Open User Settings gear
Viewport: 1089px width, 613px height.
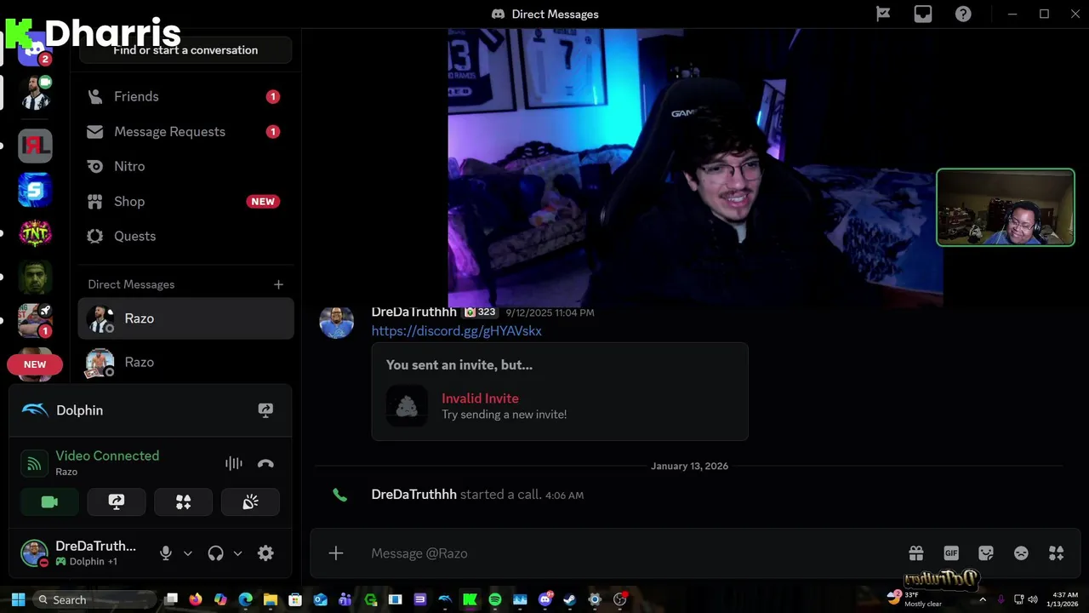coord(265,553)
